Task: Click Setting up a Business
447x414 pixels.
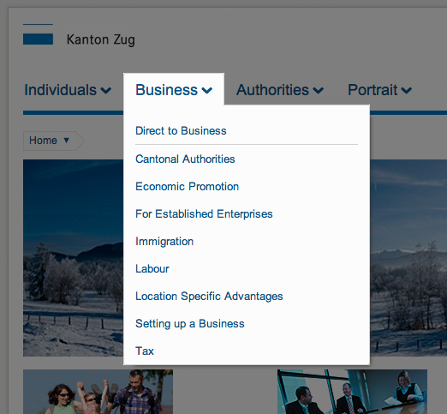Action: tap(190, 324)
